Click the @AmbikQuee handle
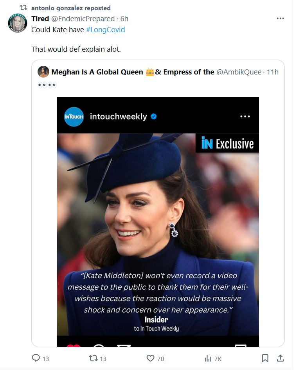 (x=239, y=72)
